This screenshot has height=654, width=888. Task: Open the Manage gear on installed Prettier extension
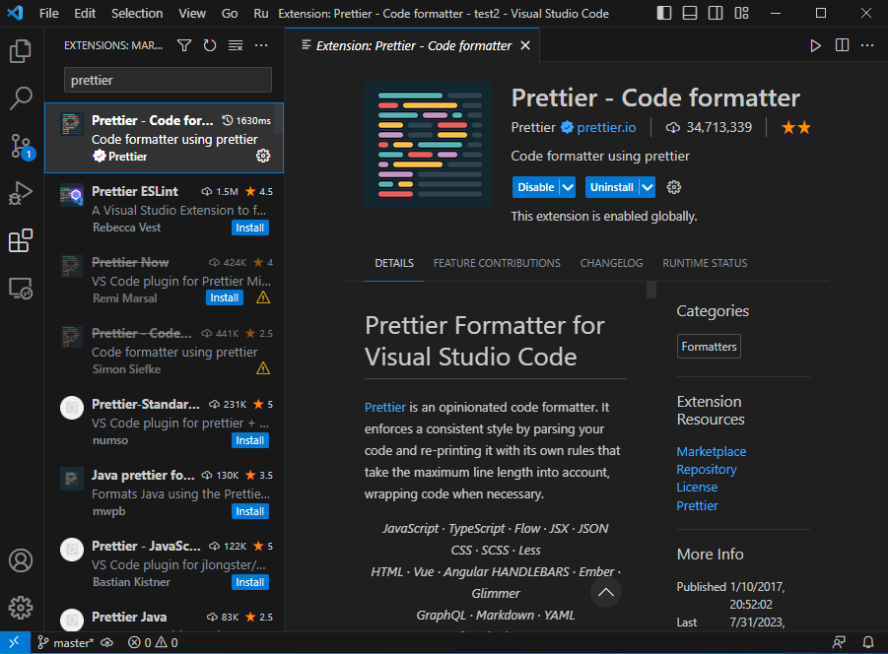click(x=263, y=155)
